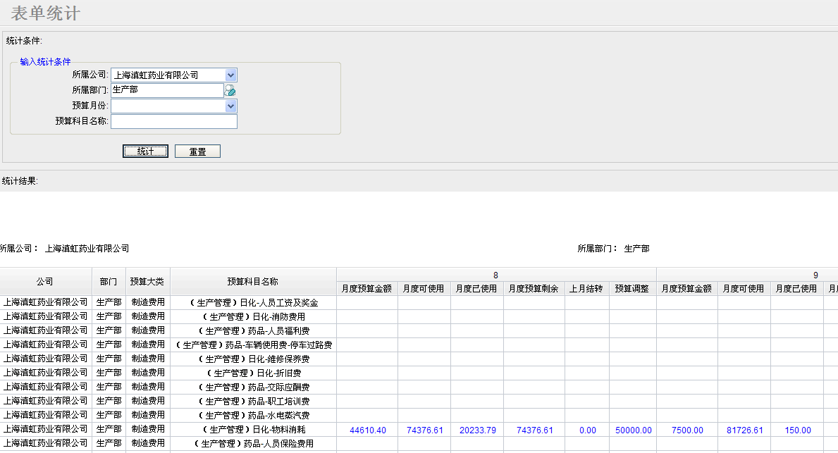
Task: Click the month 8 group header
Action: (496, 275)
